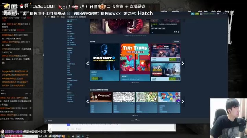This screenshot has width=247, height=138.
Task: Show next Draw & Guess recommendations with right arrow
Action: click(x=183, y=101)
